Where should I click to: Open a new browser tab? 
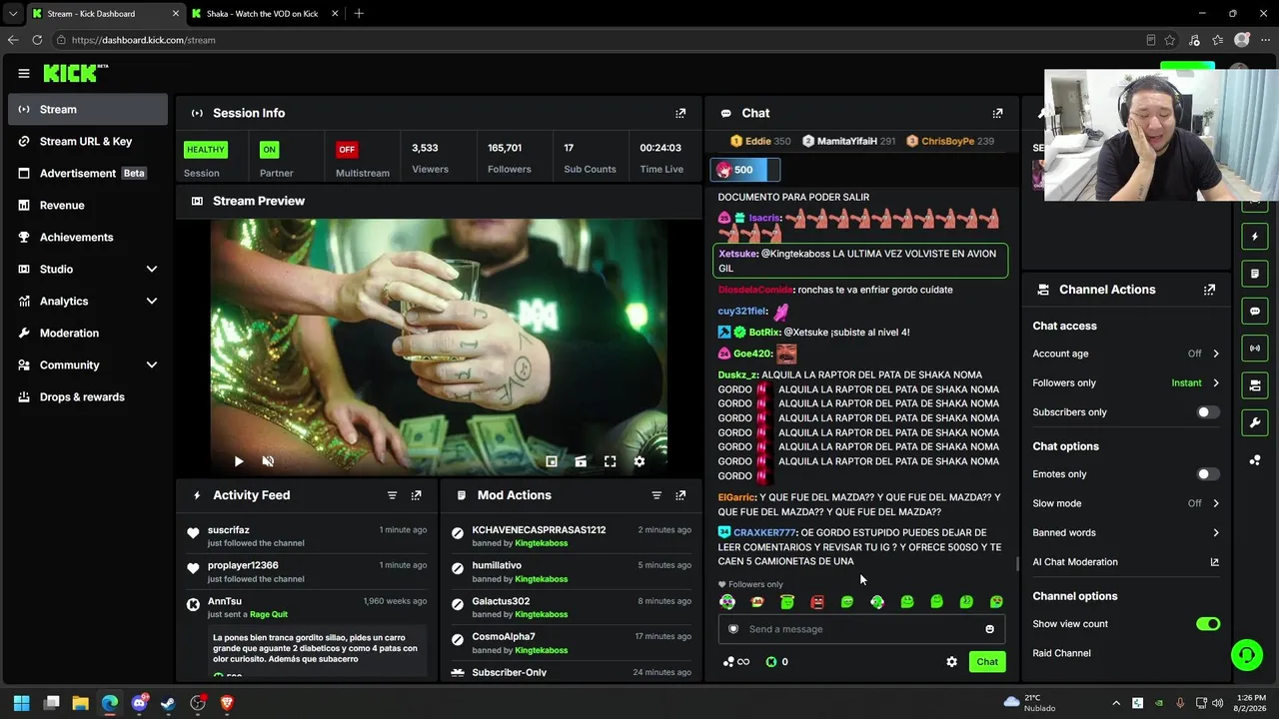pos(359,14)
